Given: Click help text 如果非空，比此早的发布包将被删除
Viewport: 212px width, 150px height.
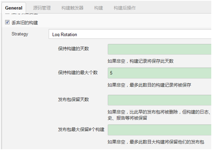Looking at the screenshot, I should click(x=159, y=115).
